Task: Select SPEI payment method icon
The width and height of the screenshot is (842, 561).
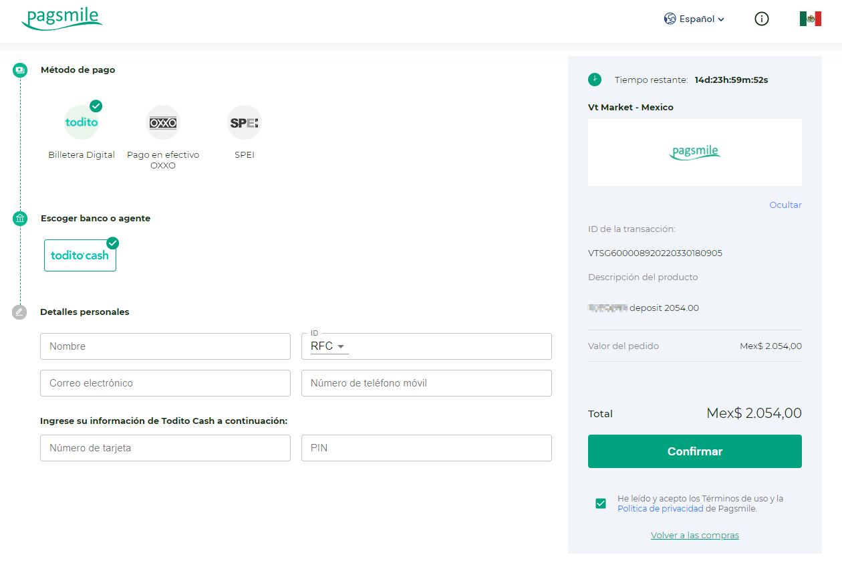Action: pos(244,122)
